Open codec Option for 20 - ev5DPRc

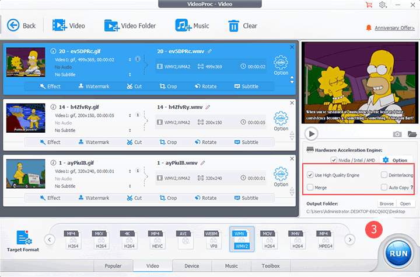[281, 65]
